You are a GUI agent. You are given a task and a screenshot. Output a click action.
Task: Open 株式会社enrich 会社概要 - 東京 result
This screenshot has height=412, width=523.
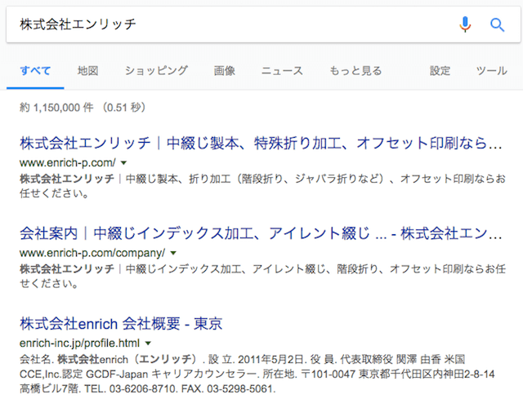pyautogui.click(x=121, y=323)
